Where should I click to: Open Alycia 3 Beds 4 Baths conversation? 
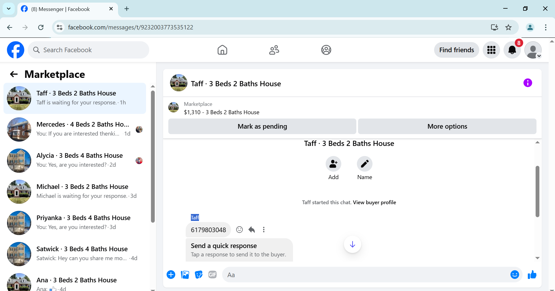click(75, 161)
